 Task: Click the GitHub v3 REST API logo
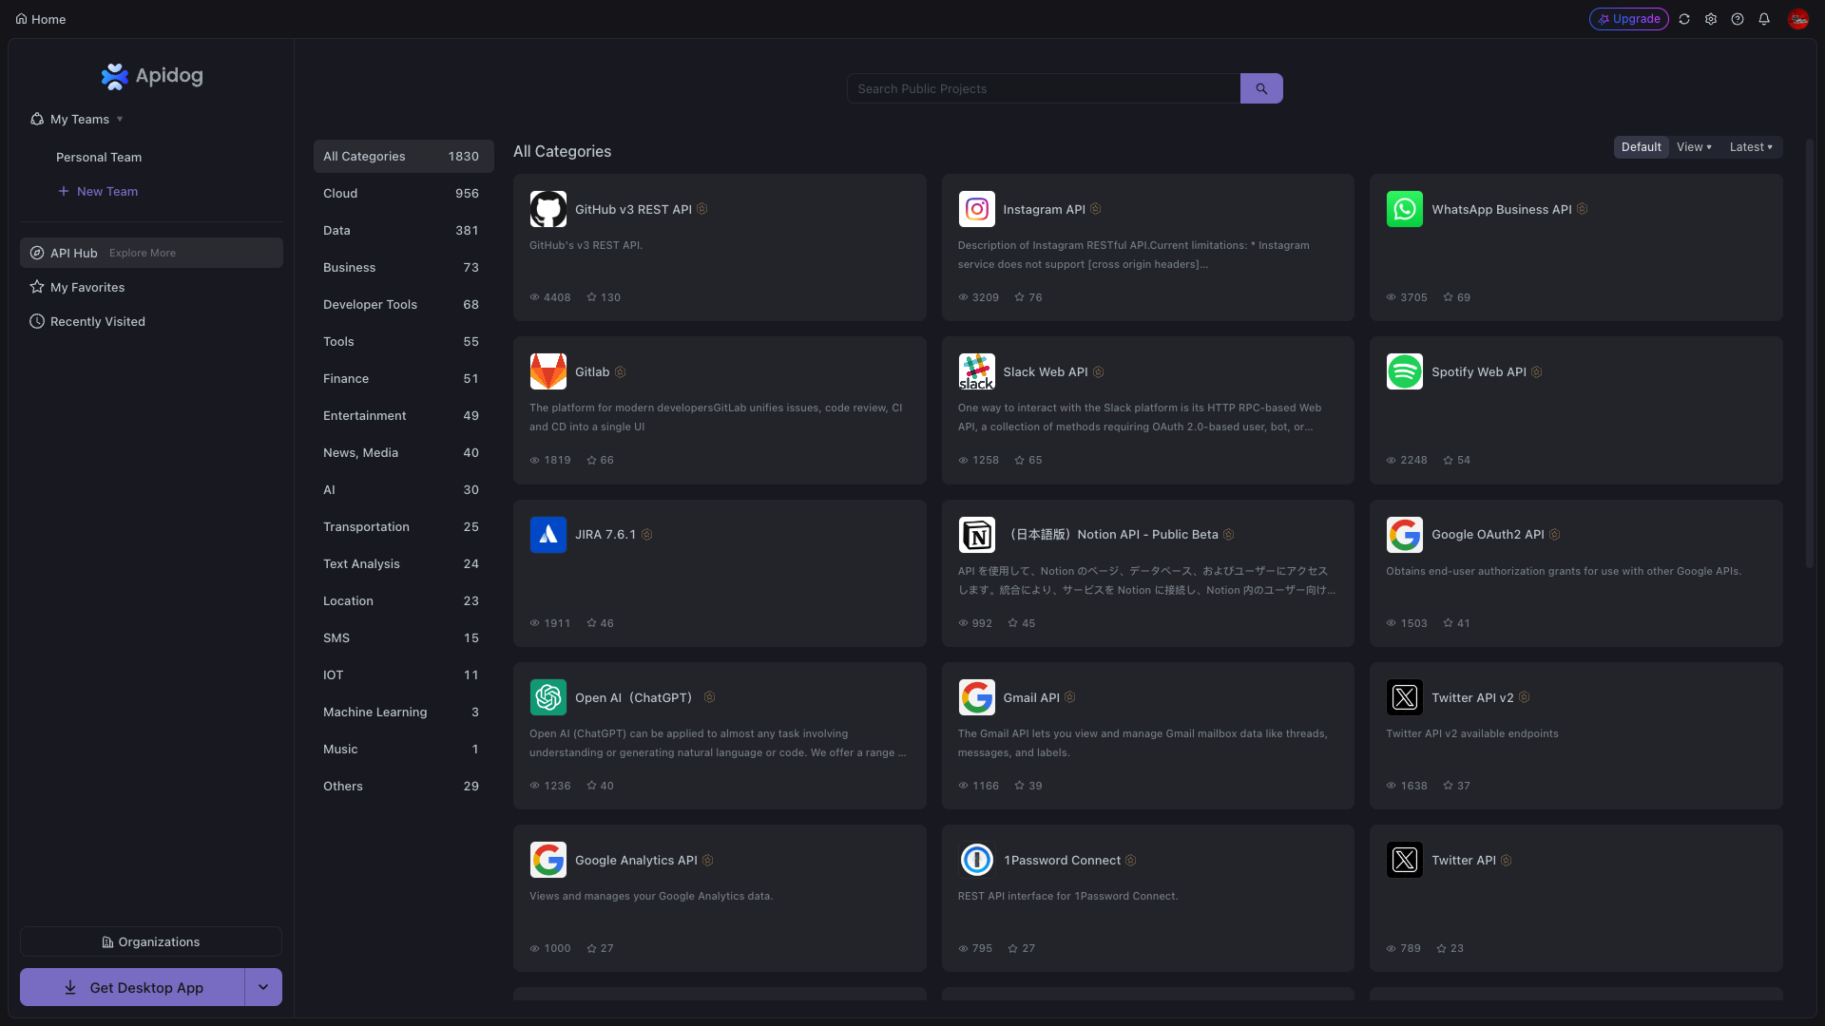548,209
